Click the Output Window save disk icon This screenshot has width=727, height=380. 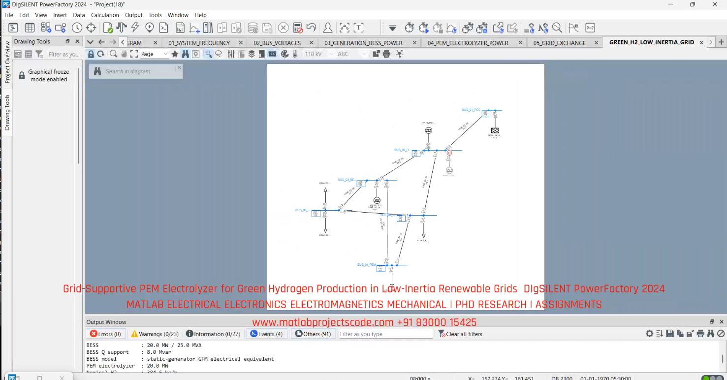[670, 334]
